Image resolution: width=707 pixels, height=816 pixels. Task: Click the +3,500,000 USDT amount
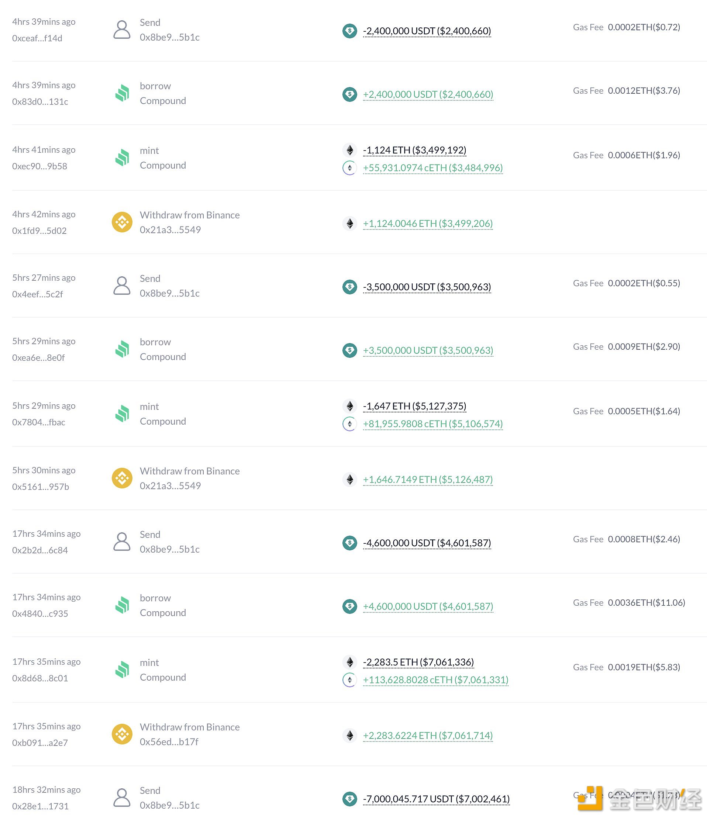pos(428,350)
